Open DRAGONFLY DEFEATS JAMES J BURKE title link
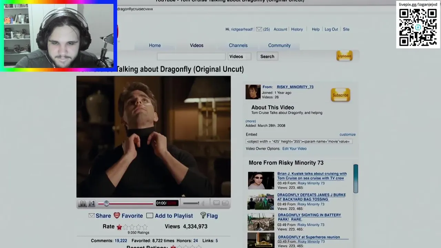Screen dimensions: 441x248 311,197
